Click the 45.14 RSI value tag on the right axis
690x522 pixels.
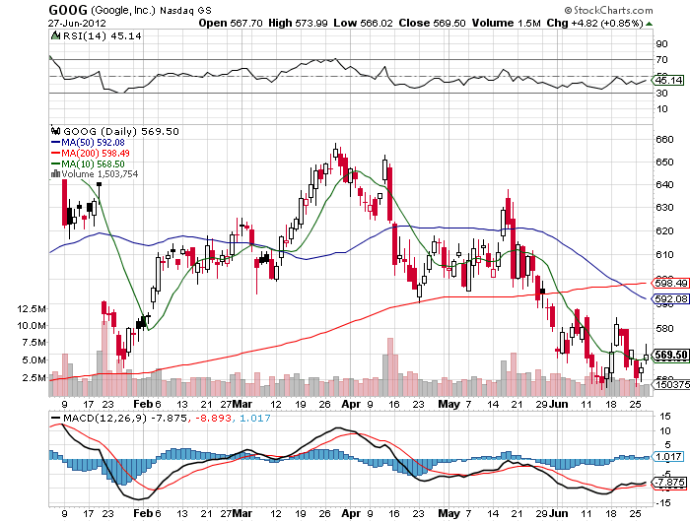pyautogui.click(x=667, y=80)
